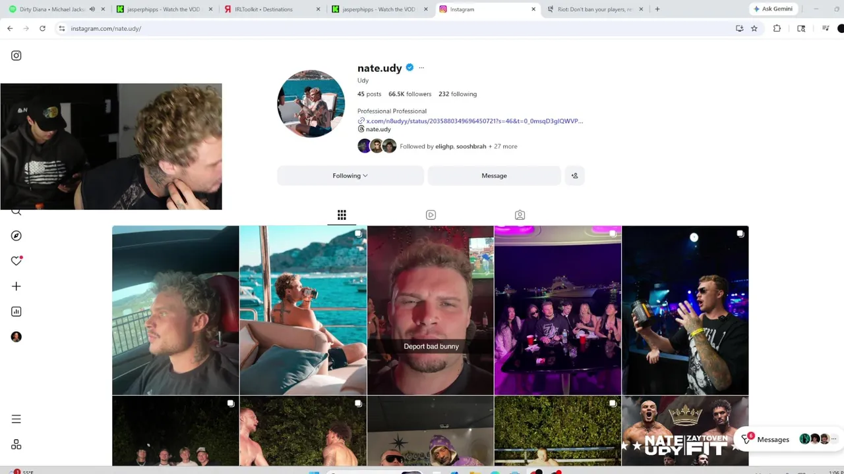Image resolution: width=844 pixels, height=474 pixels.
Task: Open the 'NATE UDY ZAYTOVEN FIT' poster post
Action: click(685, 431)
